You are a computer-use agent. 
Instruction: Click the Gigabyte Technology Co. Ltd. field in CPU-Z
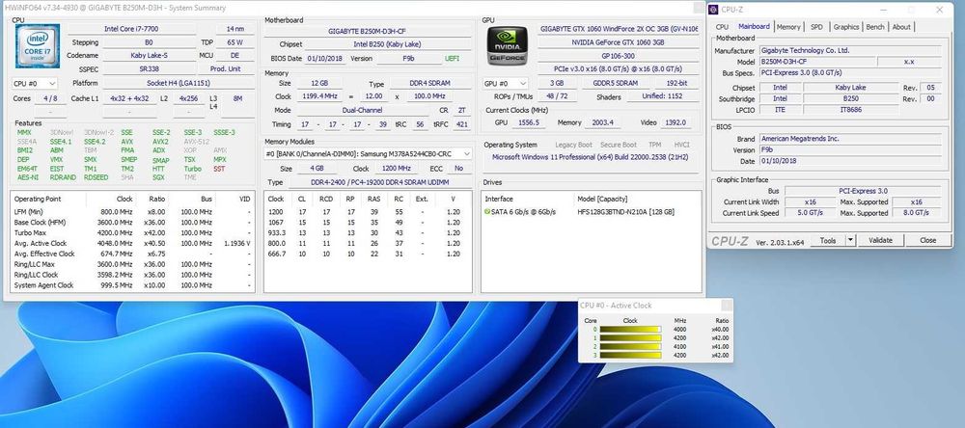coord(850,51)
